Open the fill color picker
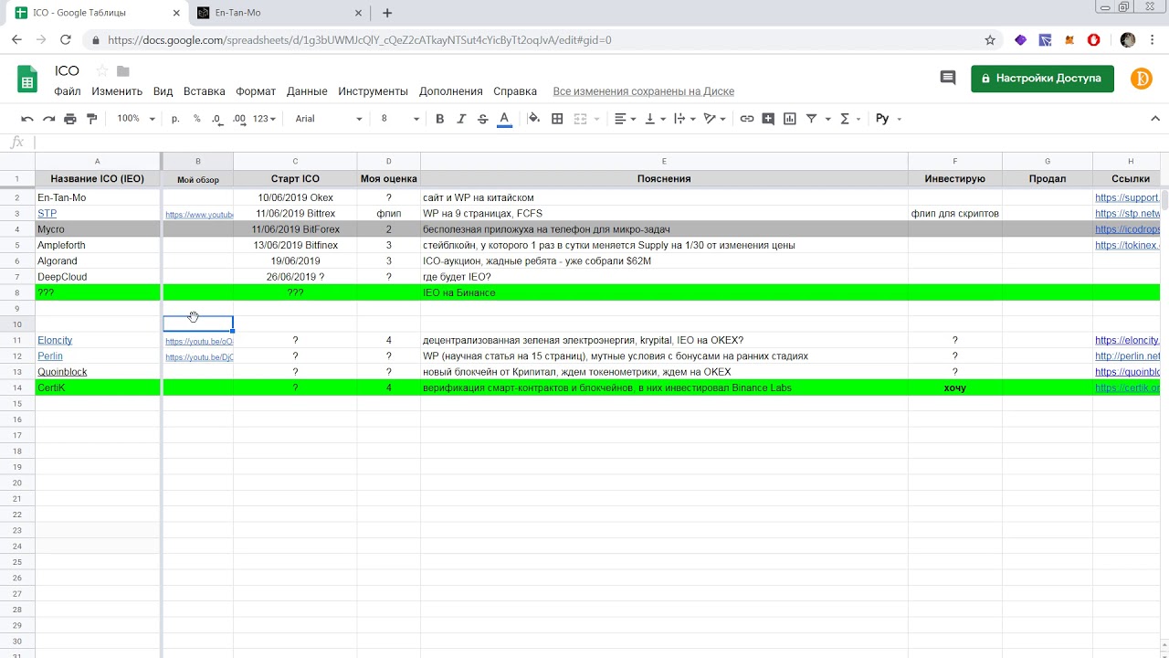Image resolution: width=1169 pixels, height=658 pixels. 534,119
